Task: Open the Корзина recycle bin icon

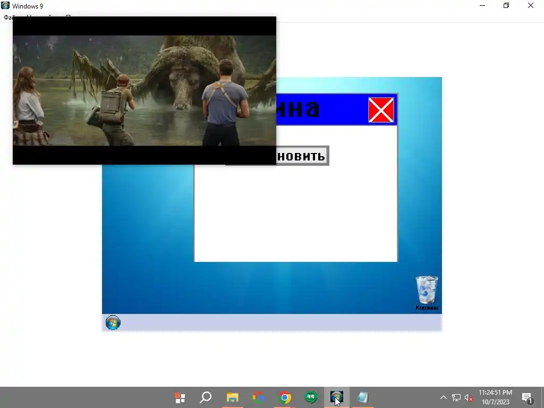Action: pyautogui.click(x=427, y=293)
